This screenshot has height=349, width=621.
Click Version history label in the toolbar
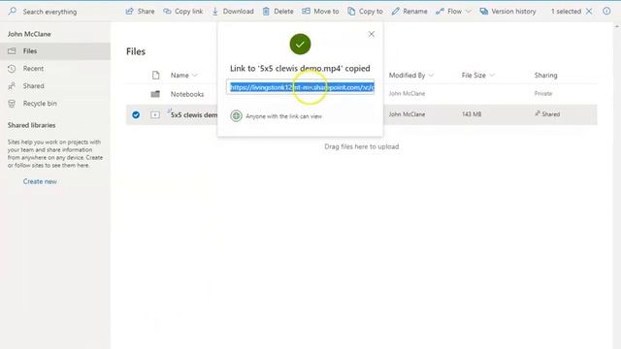(513, 11)
